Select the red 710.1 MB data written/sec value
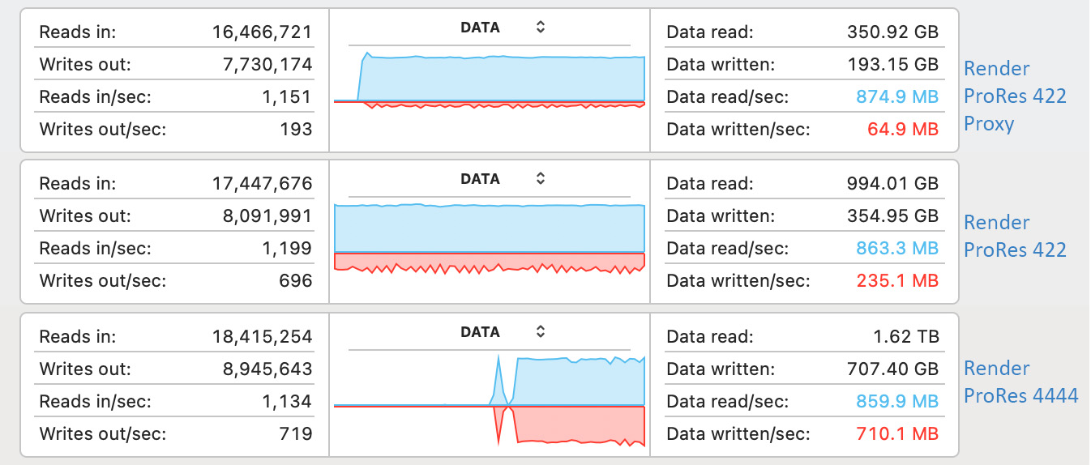The height and width of the screenshot is (465, 1091). click(x=897, y=433)
